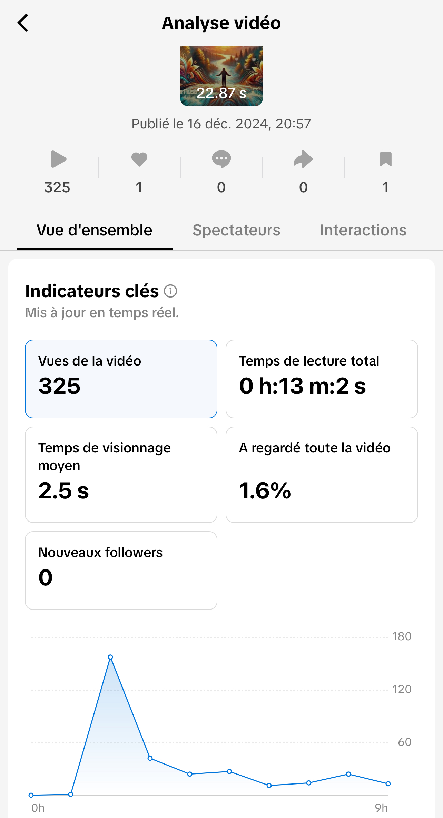Choose the Temps de visionnage moyen card
This screenshot has height=818, width=443.
[x=121, y=475]
